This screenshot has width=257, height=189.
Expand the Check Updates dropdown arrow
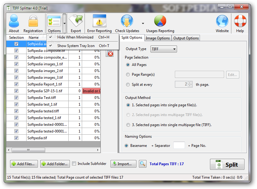point(143,24)
